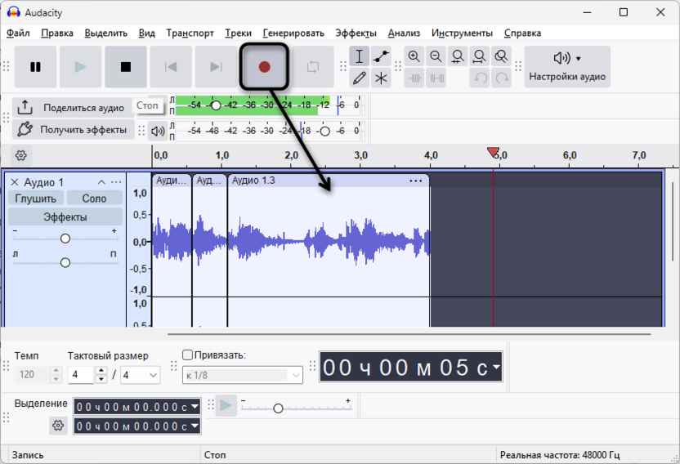Close track Аудио 1 with X
The height and width of the screenshot is (464, 680).
pos(15,182)
